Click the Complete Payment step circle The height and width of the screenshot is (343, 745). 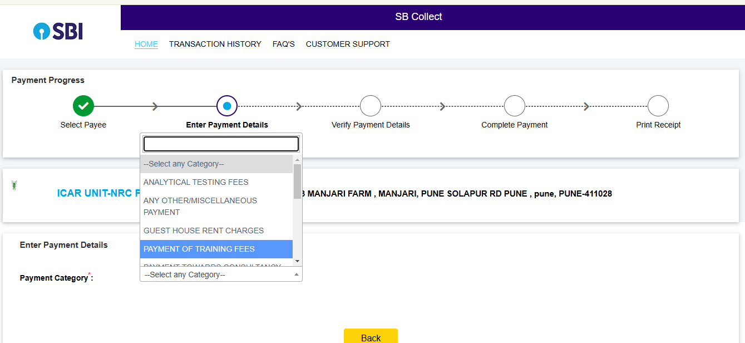click(x=515, y=106)
